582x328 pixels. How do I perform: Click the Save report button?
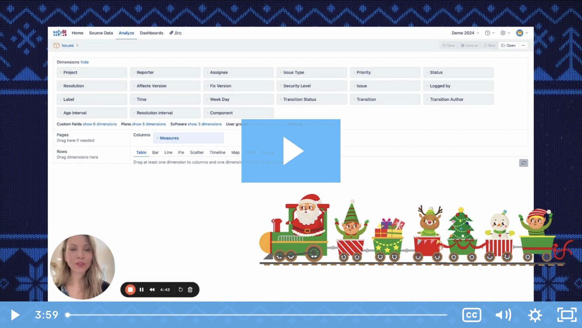pos(449,46)
